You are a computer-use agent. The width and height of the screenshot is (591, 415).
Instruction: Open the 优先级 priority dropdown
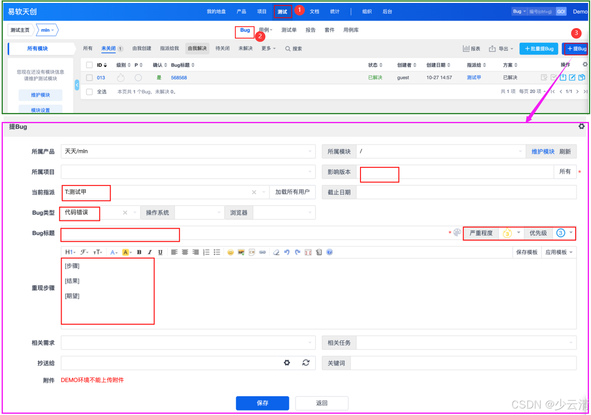click(x=564, y=233)
